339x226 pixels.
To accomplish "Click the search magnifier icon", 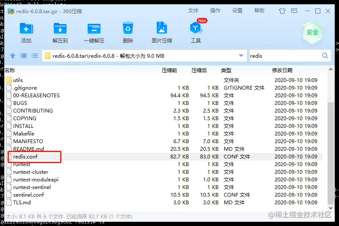I will 325,56.
